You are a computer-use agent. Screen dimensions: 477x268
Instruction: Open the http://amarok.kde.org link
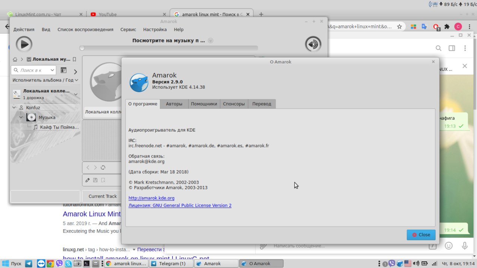(x=151, y=198)
